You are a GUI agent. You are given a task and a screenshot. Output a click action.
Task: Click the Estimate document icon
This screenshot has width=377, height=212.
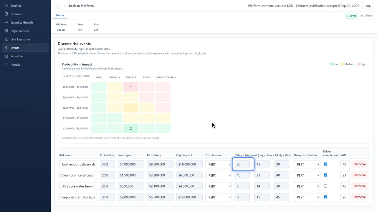[x=6, y=14]
